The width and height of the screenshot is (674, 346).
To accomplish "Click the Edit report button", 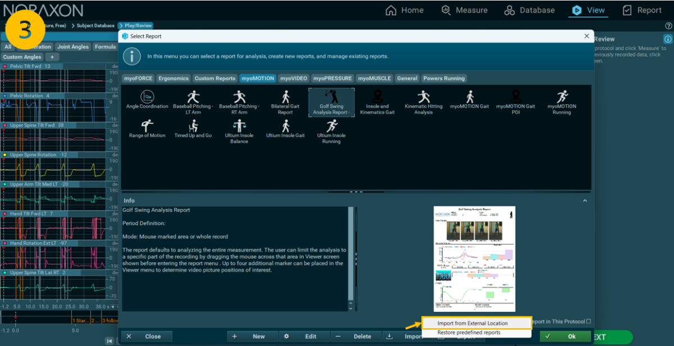I will [x=305, y=336].
